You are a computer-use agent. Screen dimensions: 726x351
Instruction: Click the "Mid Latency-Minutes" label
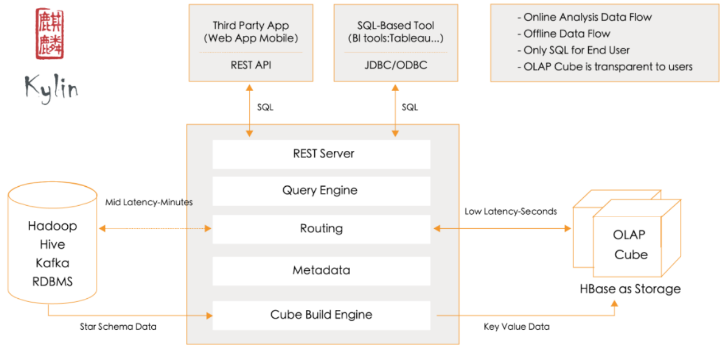coord(149,202)
